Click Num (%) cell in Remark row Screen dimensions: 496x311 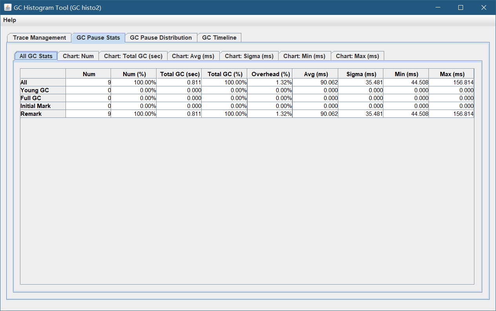pyautogui.click(x=134, y=114)
